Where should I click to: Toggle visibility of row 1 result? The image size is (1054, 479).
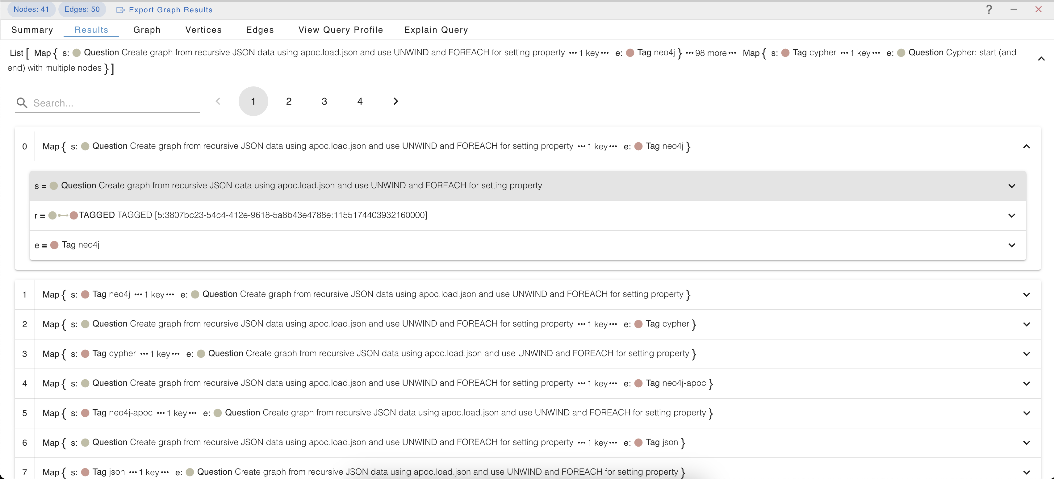pyautogui.click(x=1027, y=294)
